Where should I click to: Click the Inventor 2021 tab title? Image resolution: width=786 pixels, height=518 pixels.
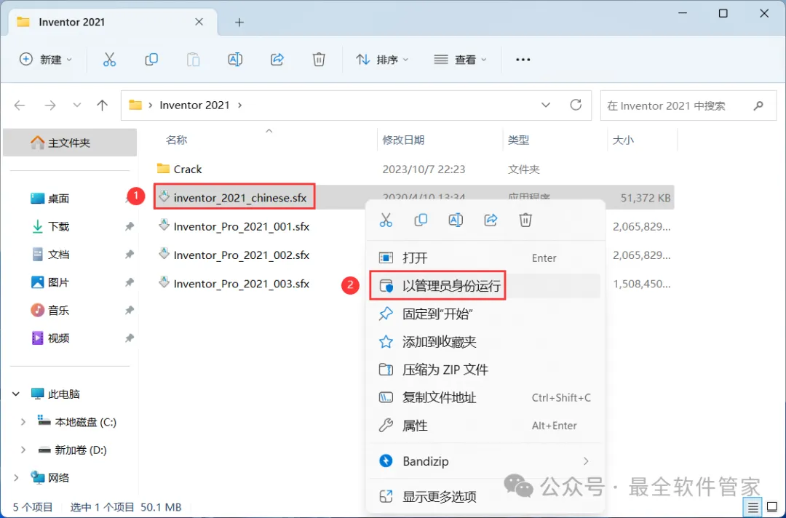71,22
